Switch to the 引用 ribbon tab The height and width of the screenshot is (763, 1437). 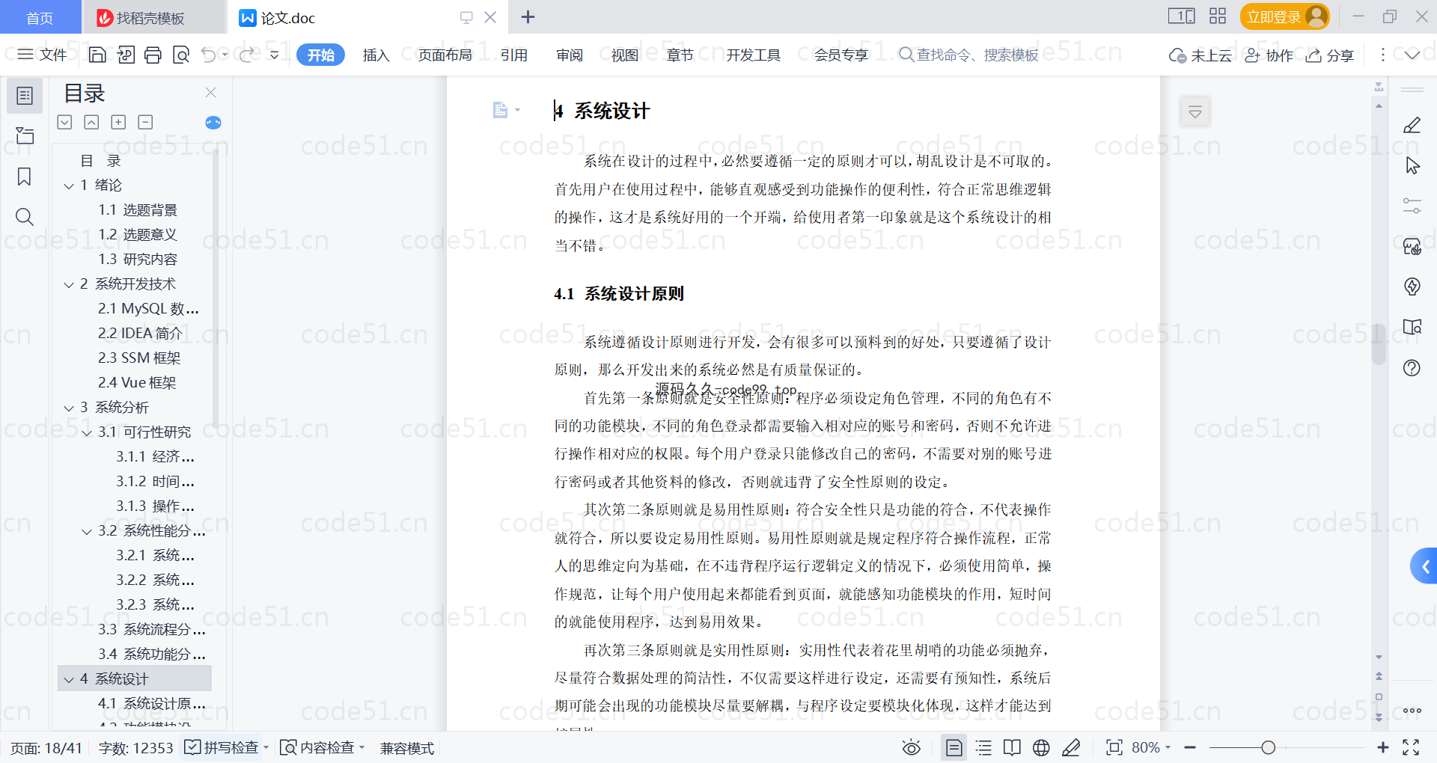514,55
